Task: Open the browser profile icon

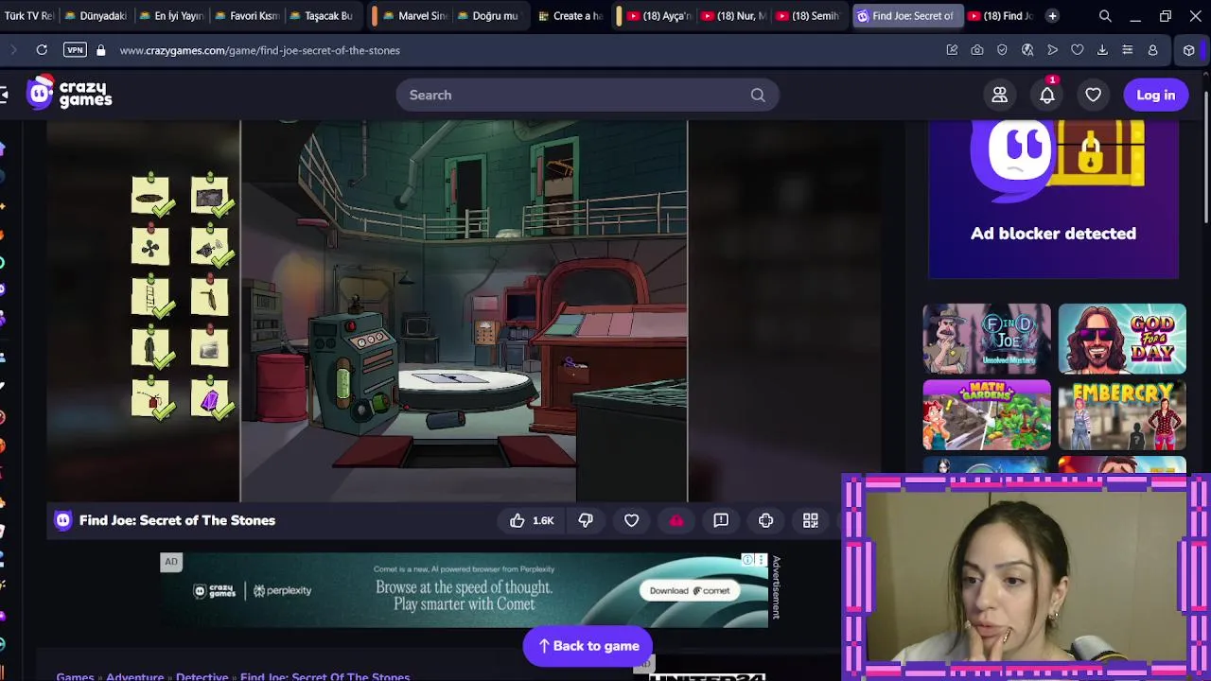Action: coord(1152,50)
